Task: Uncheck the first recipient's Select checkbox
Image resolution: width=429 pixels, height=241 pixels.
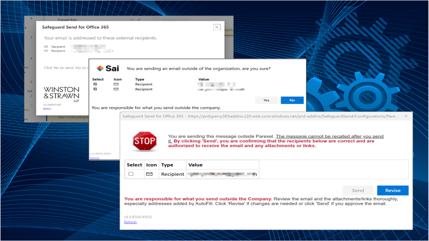Action: 95,84
